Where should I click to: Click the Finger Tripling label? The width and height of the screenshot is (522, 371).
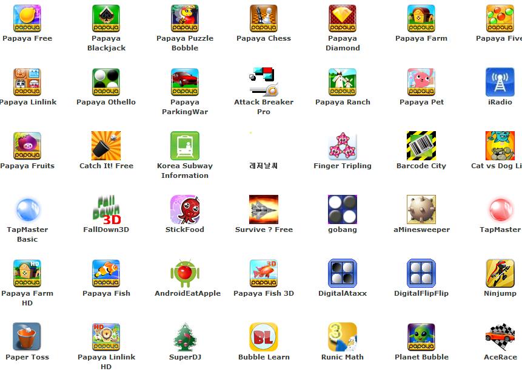[343, 166]
